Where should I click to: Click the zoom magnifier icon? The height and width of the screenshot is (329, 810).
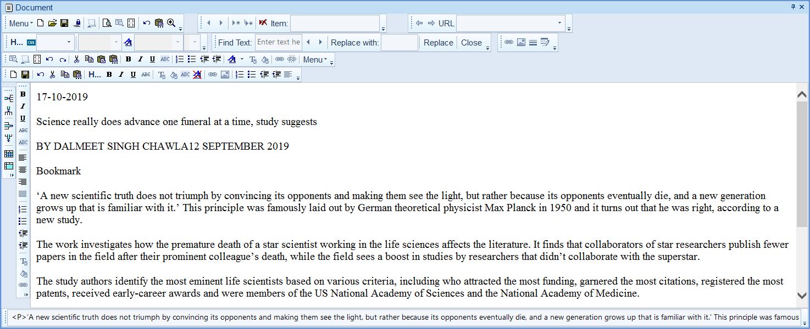coord(171,23)
